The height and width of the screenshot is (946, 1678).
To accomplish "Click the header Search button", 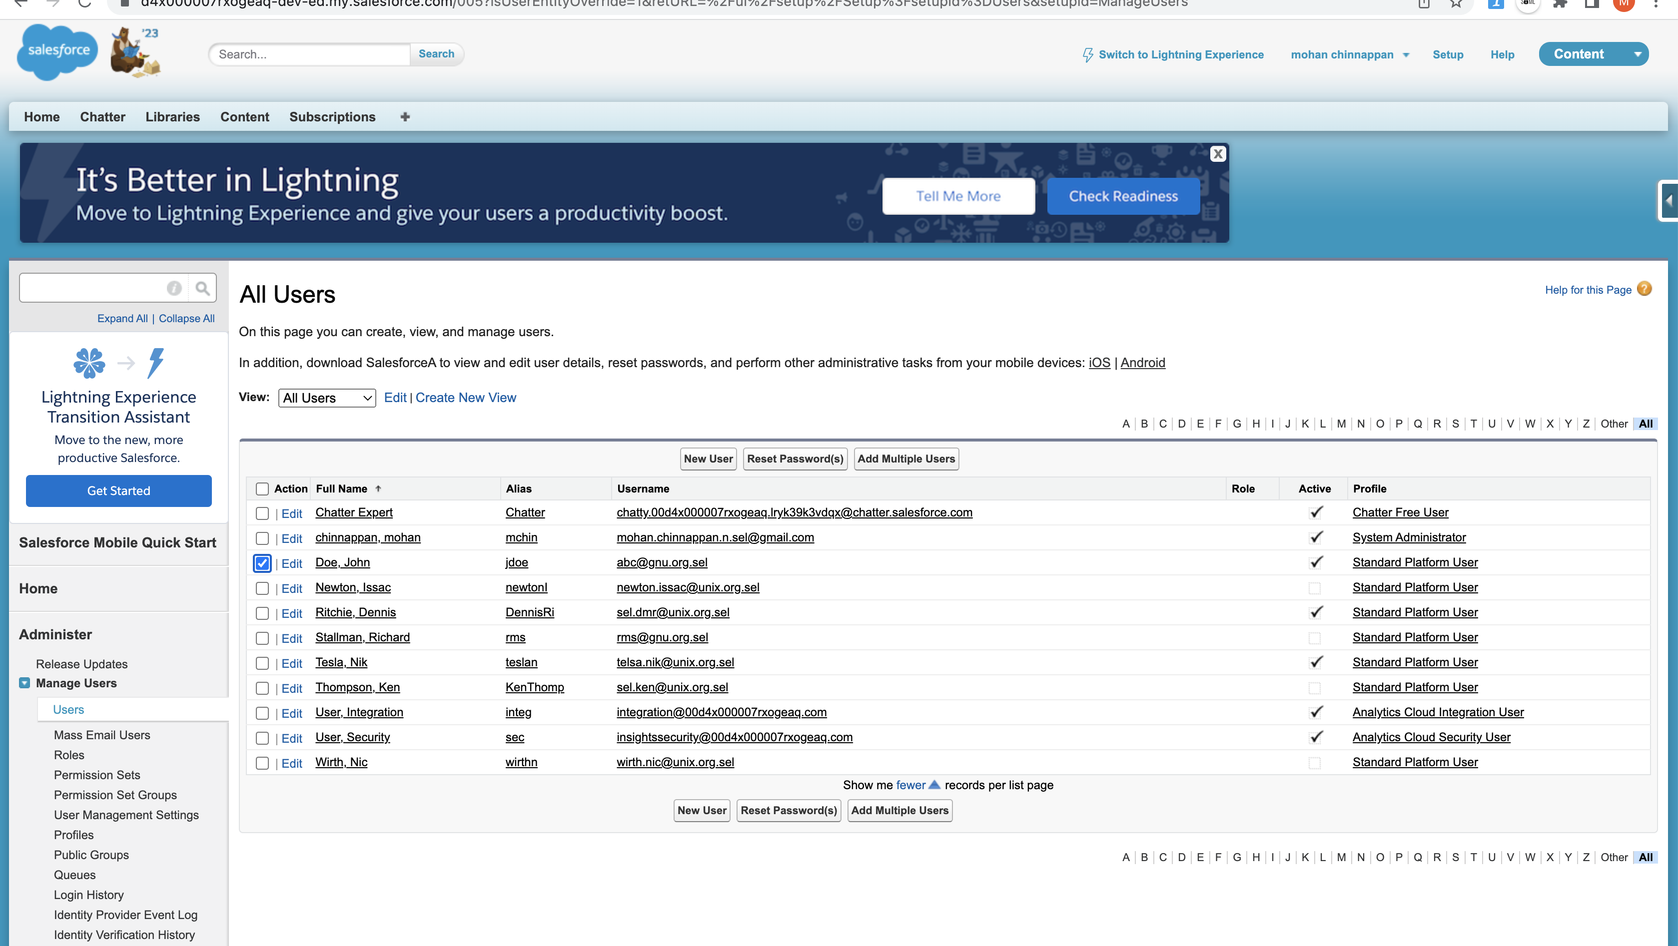I will pyautogui.click(x=436, y=54).
